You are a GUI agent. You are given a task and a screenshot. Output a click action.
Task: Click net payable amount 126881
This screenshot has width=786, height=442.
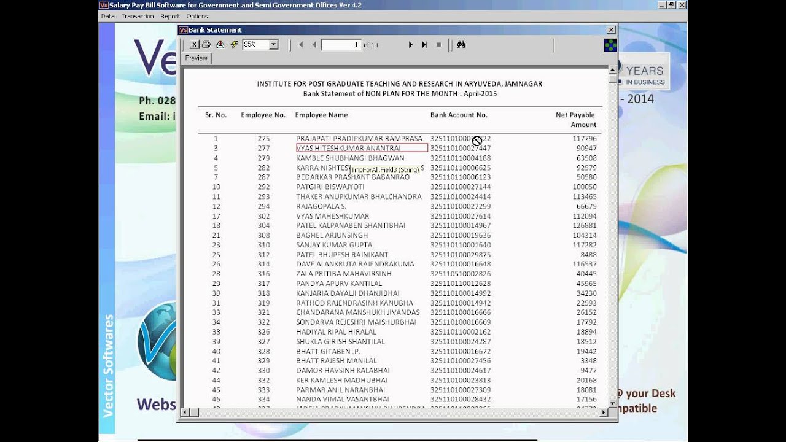pos(585,225)
